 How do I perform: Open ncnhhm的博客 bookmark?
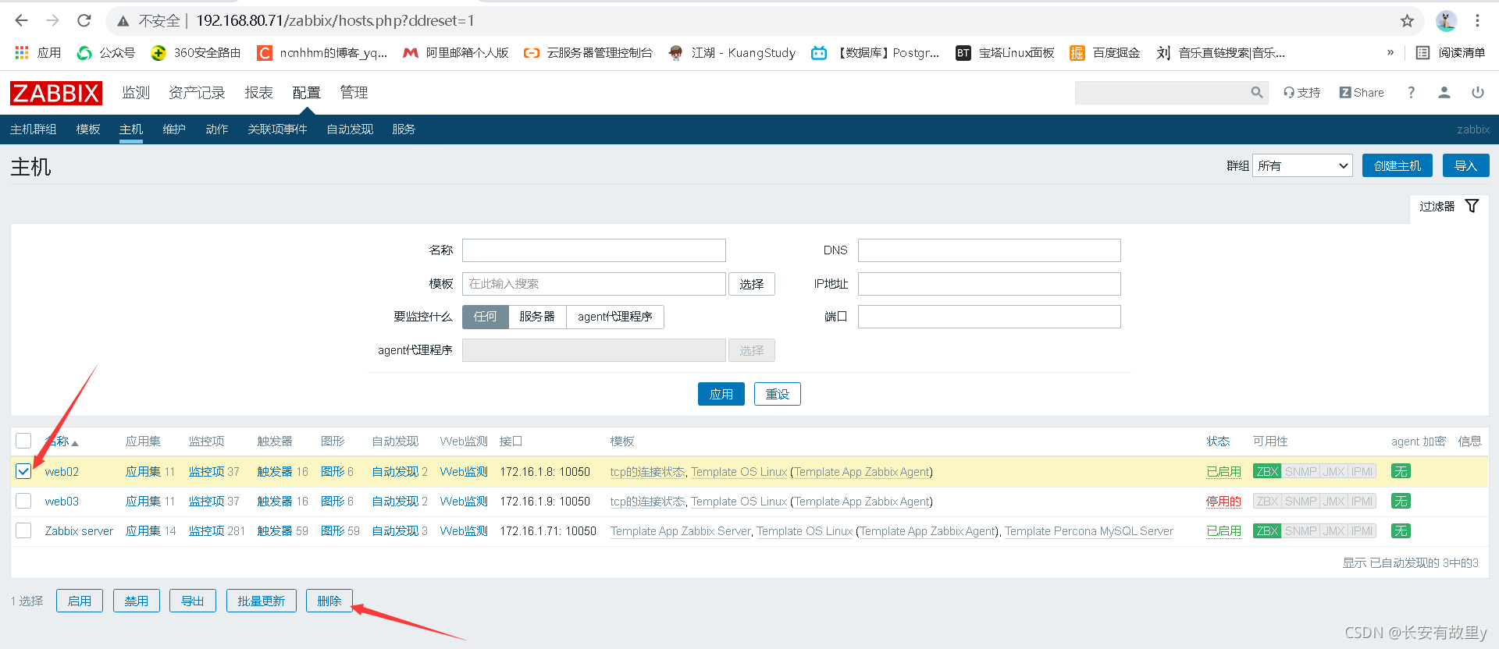click(x=322, y=52)
